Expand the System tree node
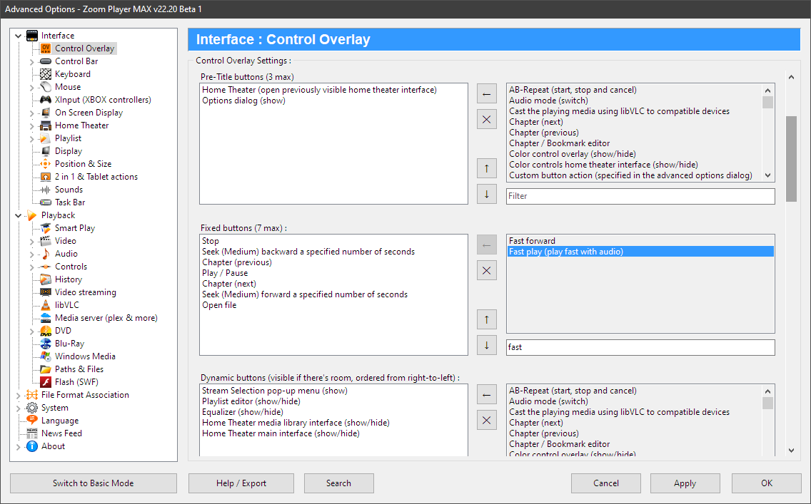Viewport: 811px width, 504px height. 18,407
